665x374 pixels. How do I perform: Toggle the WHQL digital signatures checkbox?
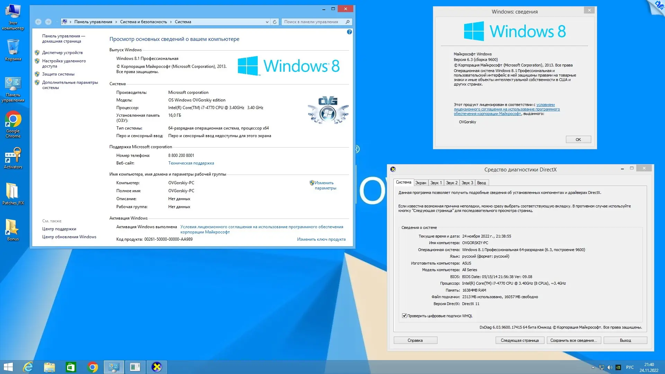404,316
